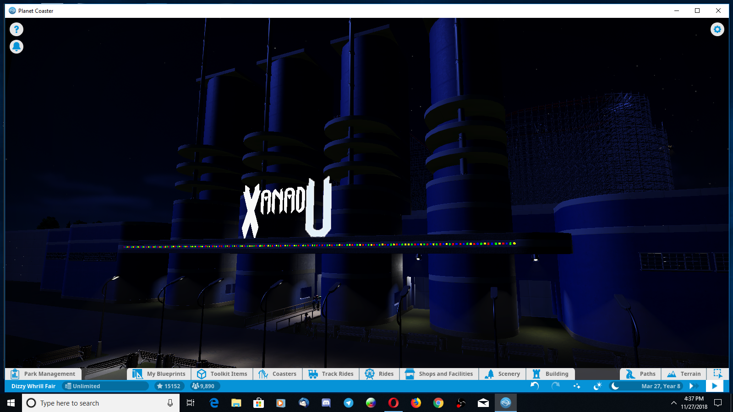Open the Paths tab

click(640, 374)
